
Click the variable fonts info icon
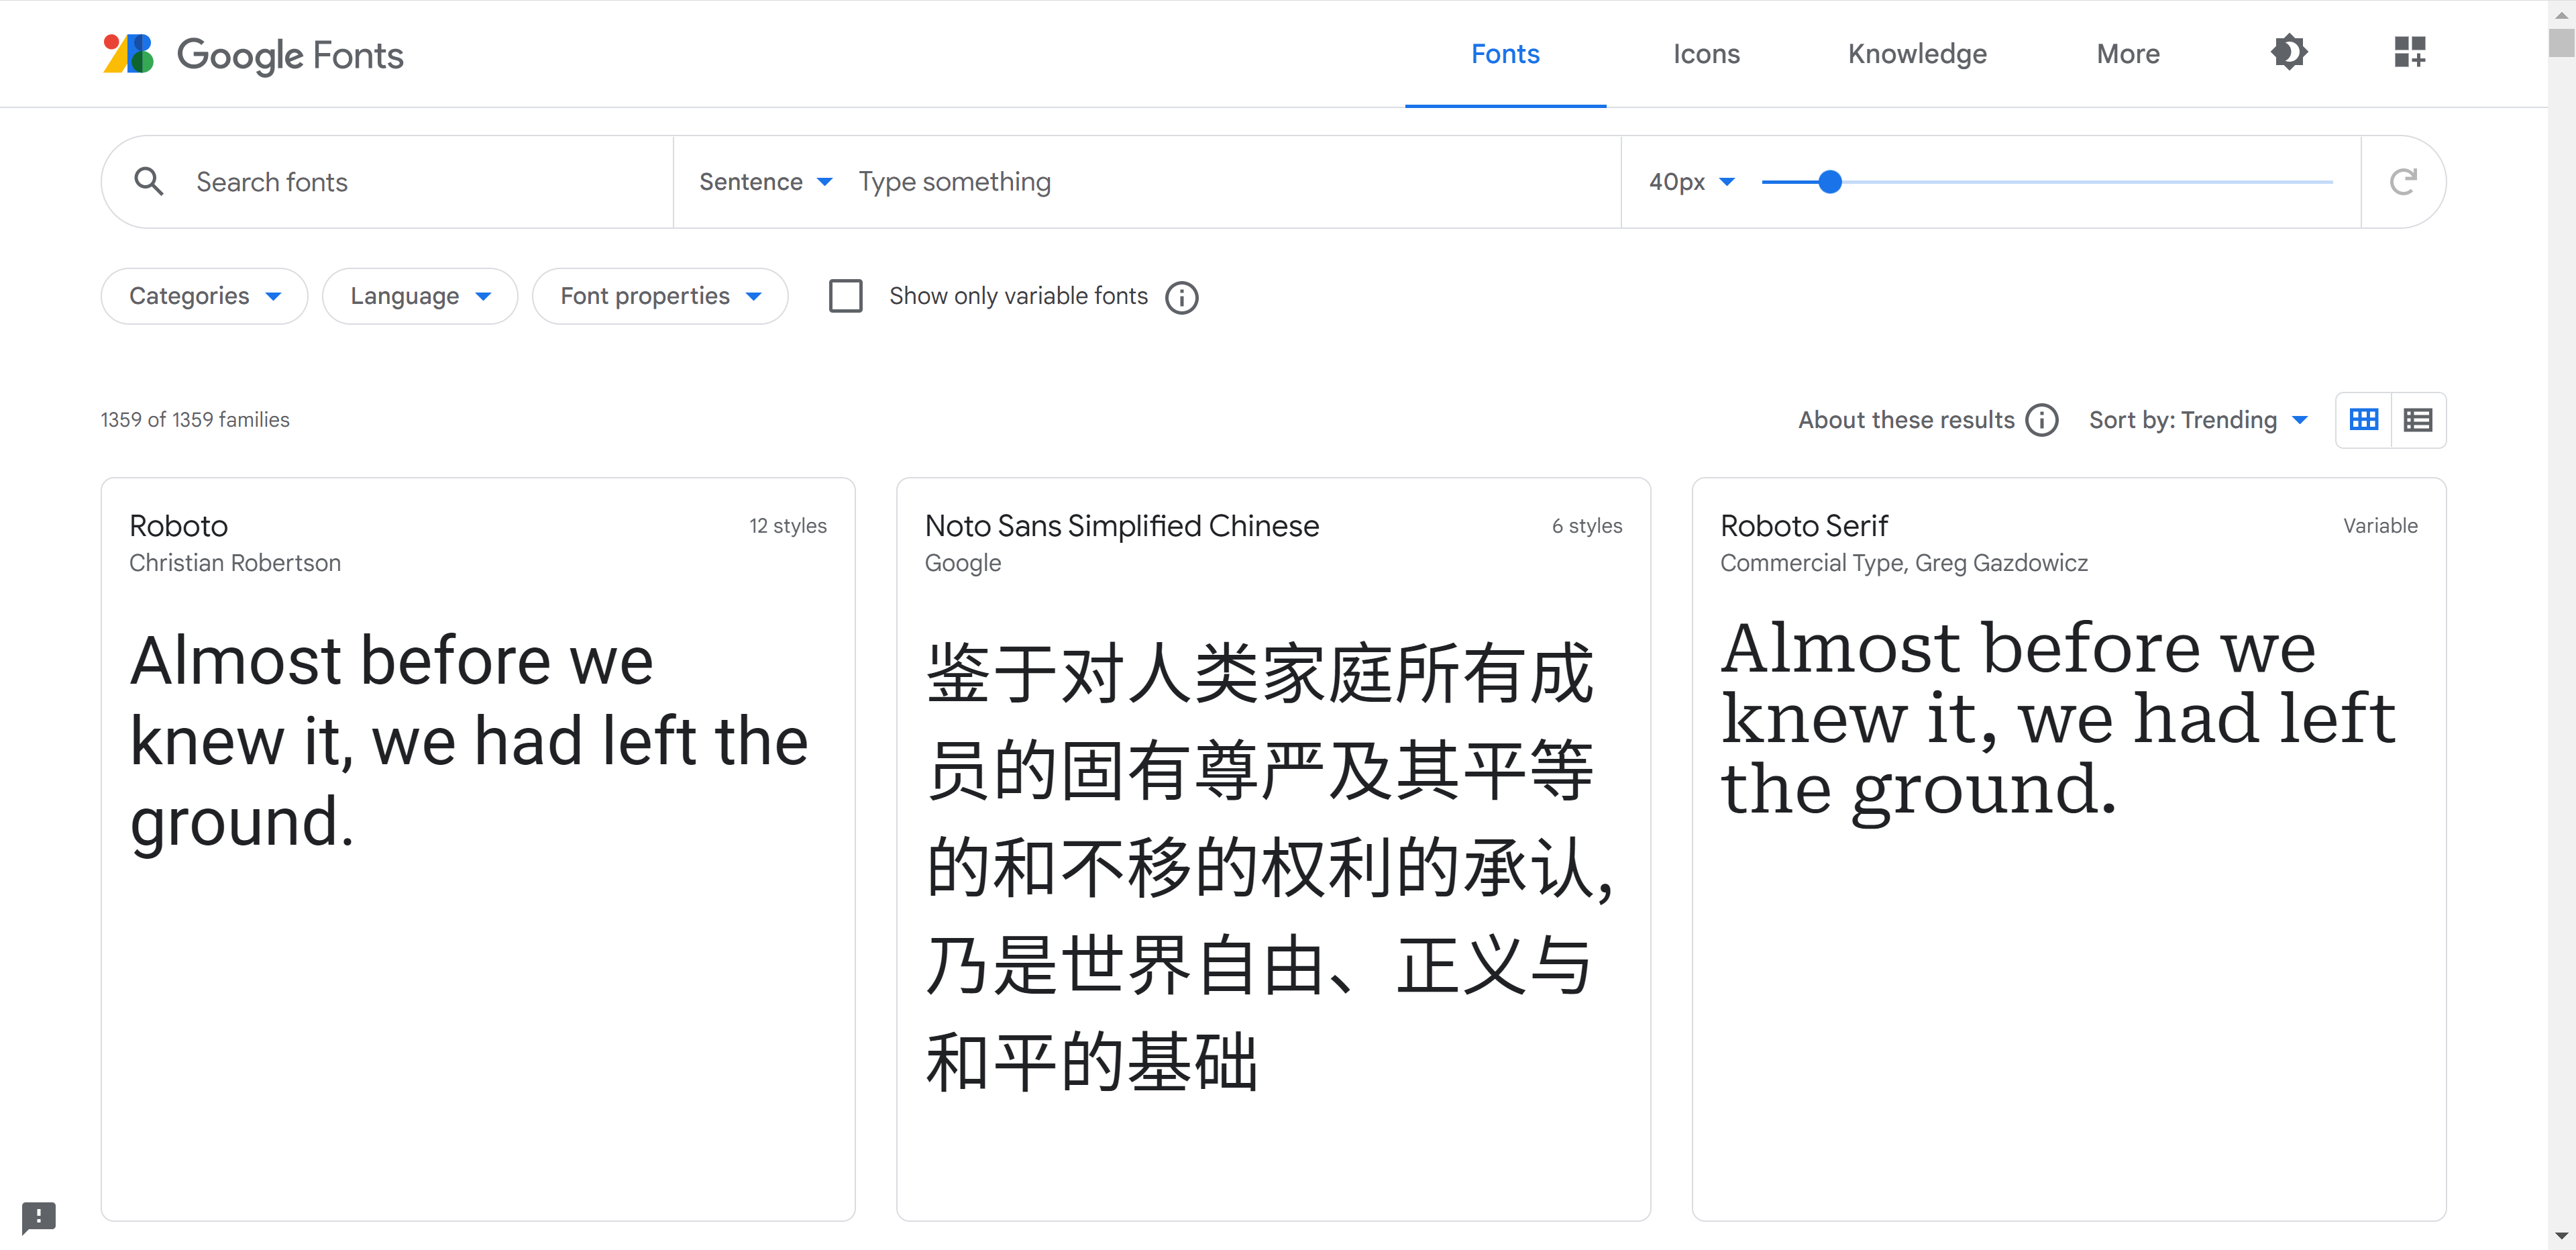pyautogui.click(x=1182, y=297)
